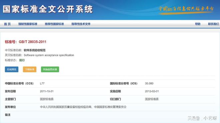Click 'Software system acceptance specification' text
The image size is (220, 123).
[x=49, y=55]
